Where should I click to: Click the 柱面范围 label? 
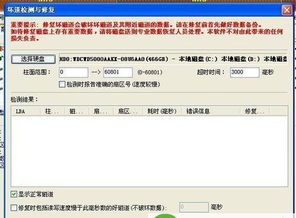click(x=37, y=72)
